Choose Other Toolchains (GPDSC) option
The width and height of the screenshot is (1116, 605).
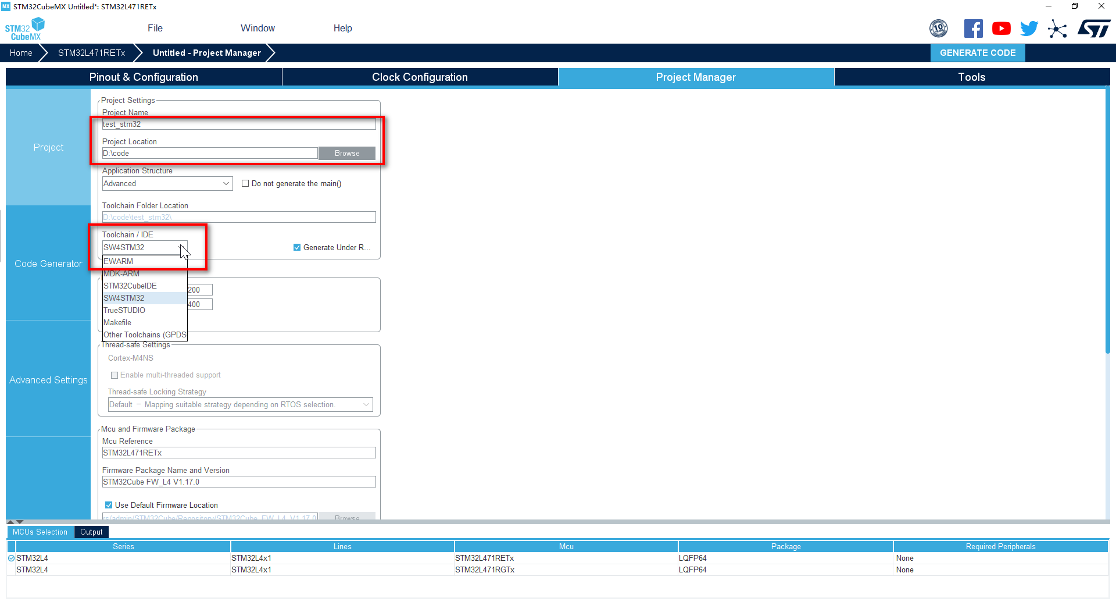pos(145,334)
